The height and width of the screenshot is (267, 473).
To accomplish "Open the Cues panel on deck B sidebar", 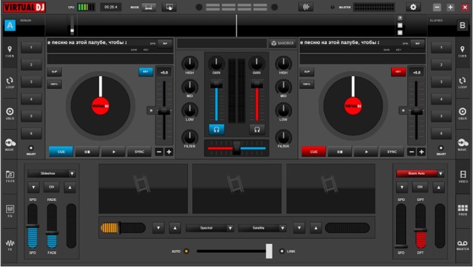I will coord(462,52).
